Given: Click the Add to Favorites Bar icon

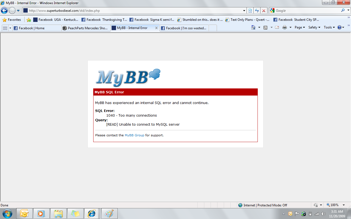Looking at the screenshot, I should tap(29, 20).
